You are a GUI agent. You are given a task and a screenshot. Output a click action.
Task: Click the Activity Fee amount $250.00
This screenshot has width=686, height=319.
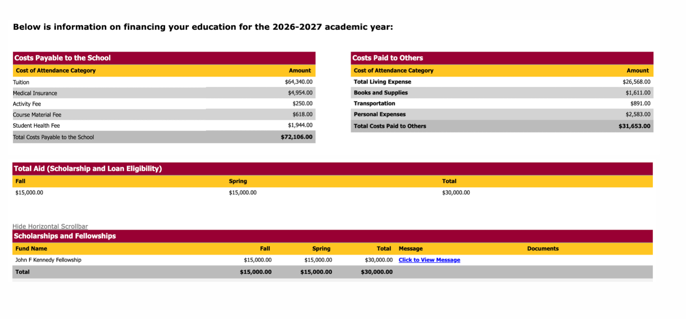pyautogui.click(x=302, y=104)
